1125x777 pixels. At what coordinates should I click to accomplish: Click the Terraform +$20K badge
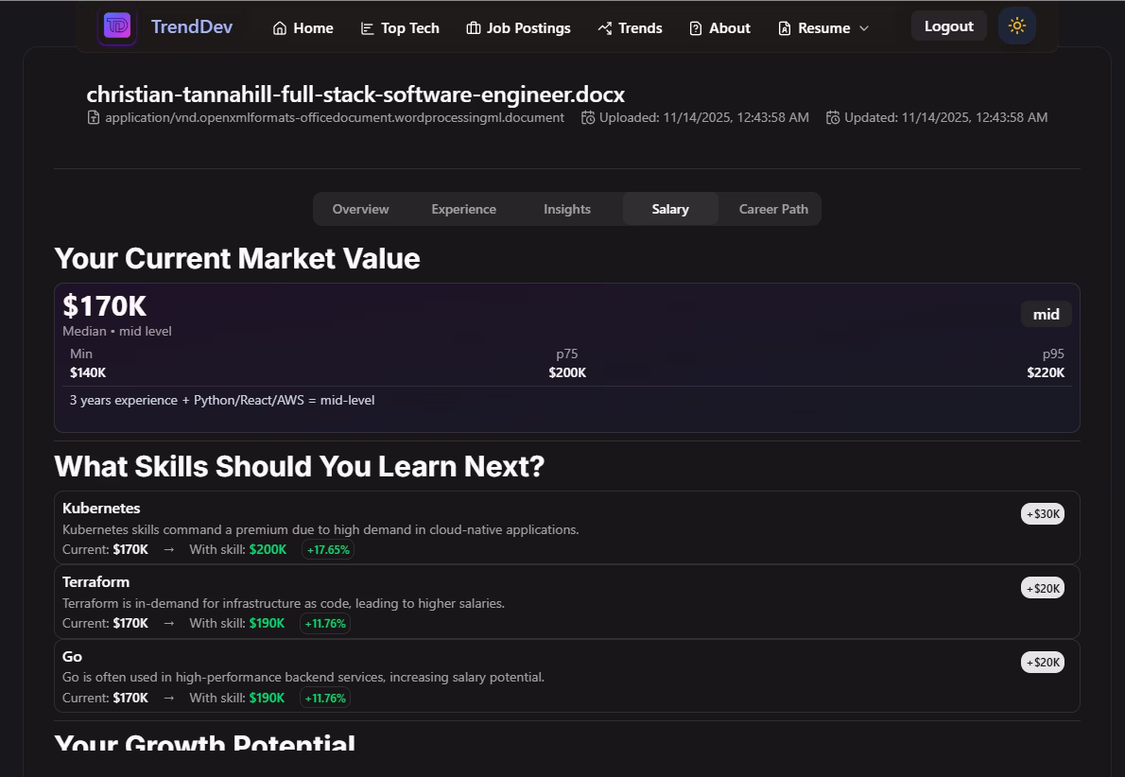pos(1043,588)
